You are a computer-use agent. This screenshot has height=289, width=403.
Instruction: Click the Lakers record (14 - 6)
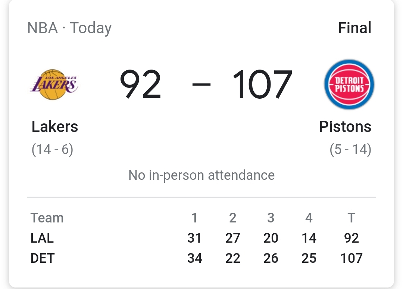52,149
